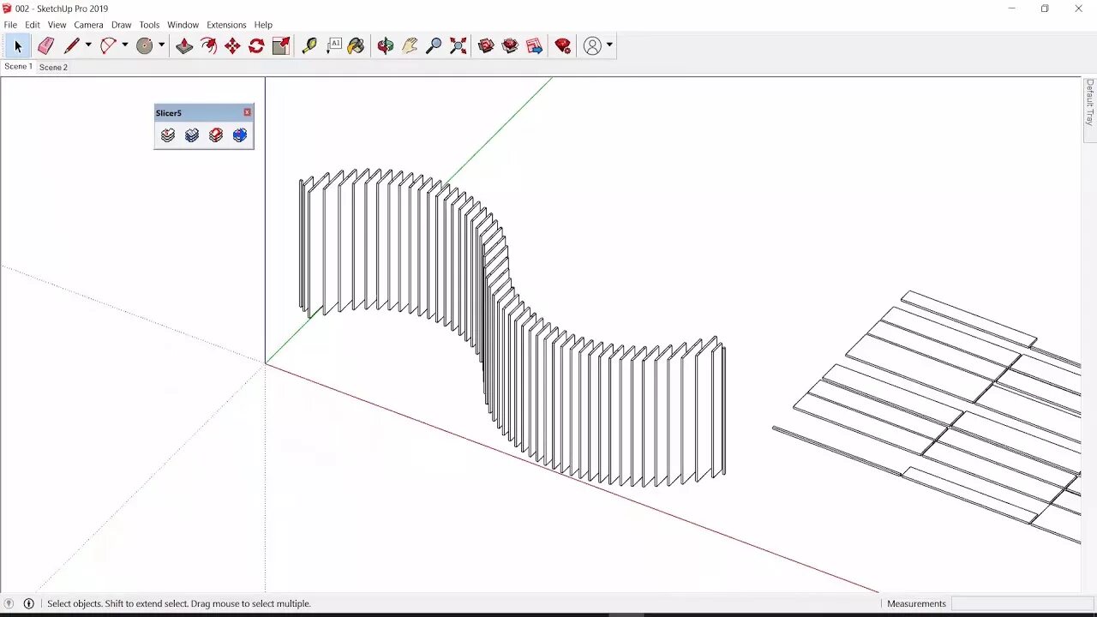Click the Zoom Extents tool
This screenshot has width=1097, height=617.
[458, 46]
